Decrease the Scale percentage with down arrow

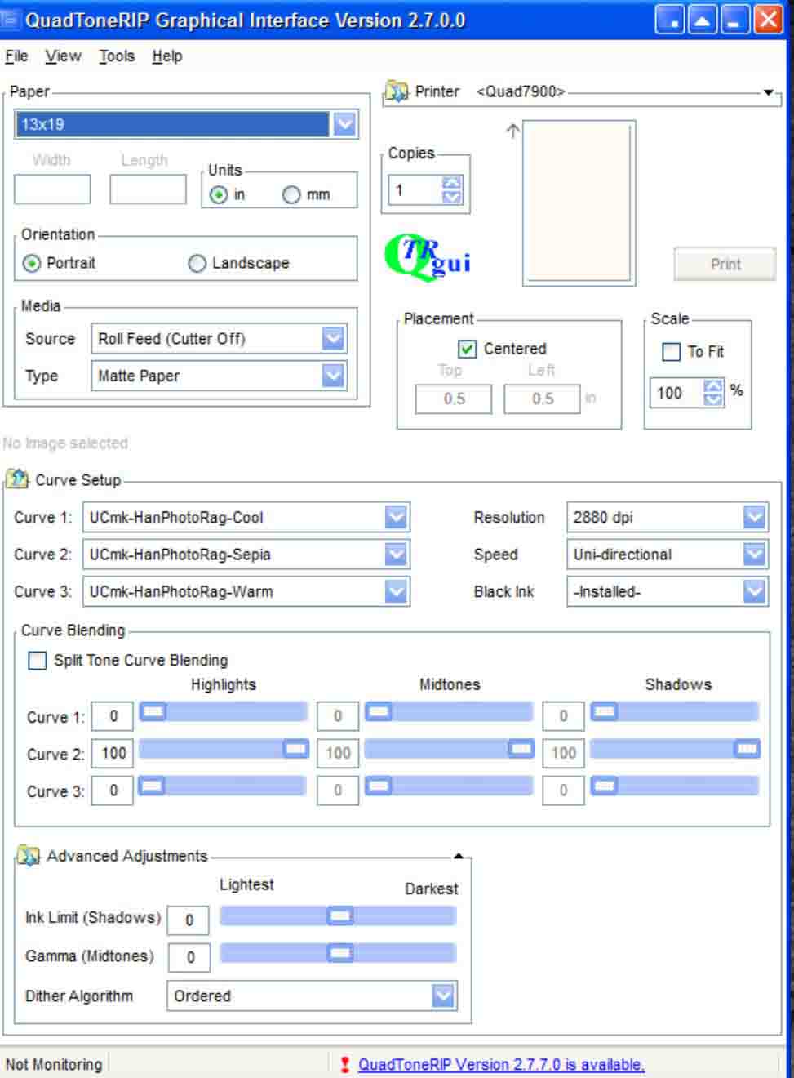point(713,399)
